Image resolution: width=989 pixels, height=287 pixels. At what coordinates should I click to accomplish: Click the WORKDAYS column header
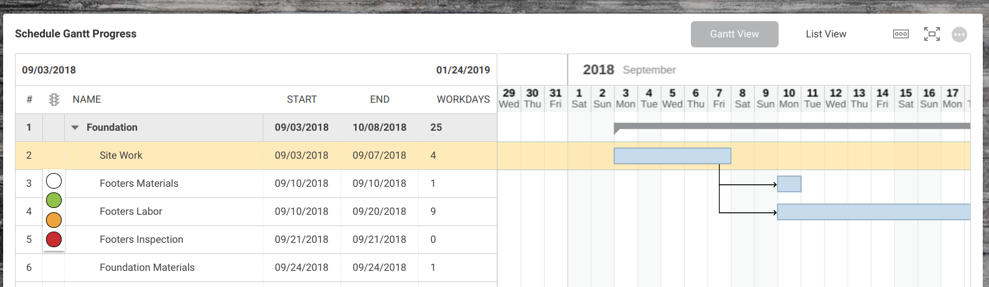[x=463, y=100]
